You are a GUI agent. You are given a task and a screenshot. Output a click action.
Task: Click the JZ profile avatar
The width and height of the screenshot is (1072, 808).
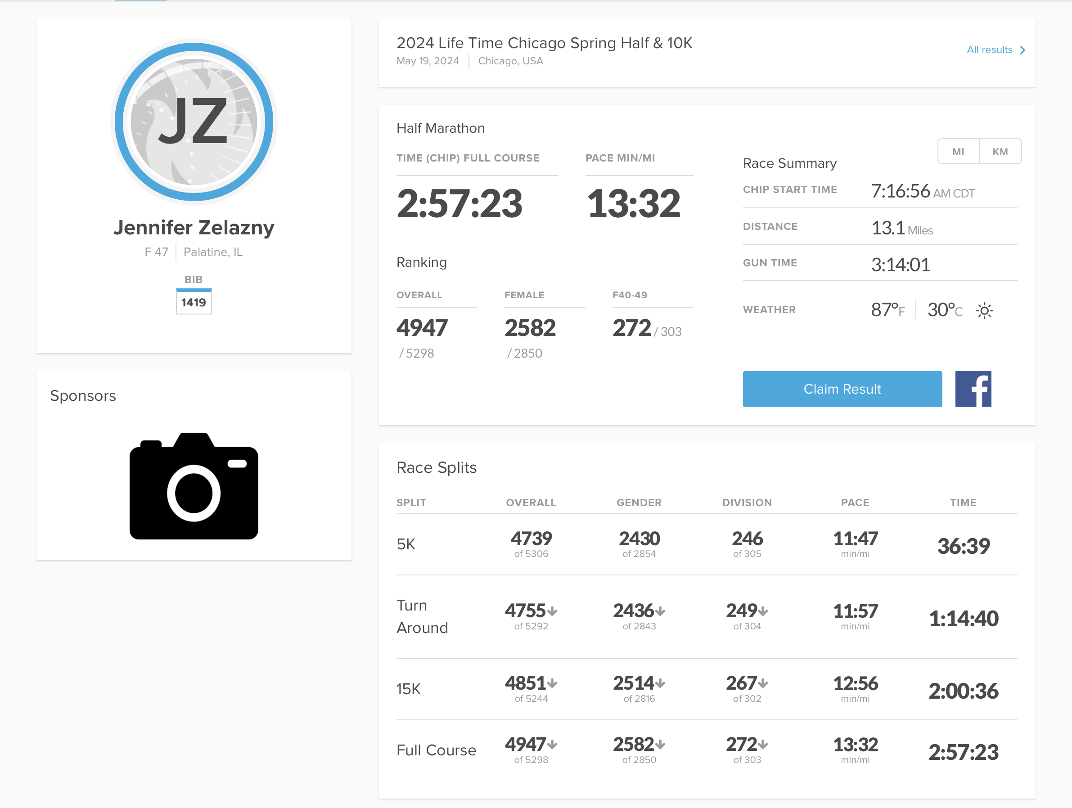tap(194, 121)
